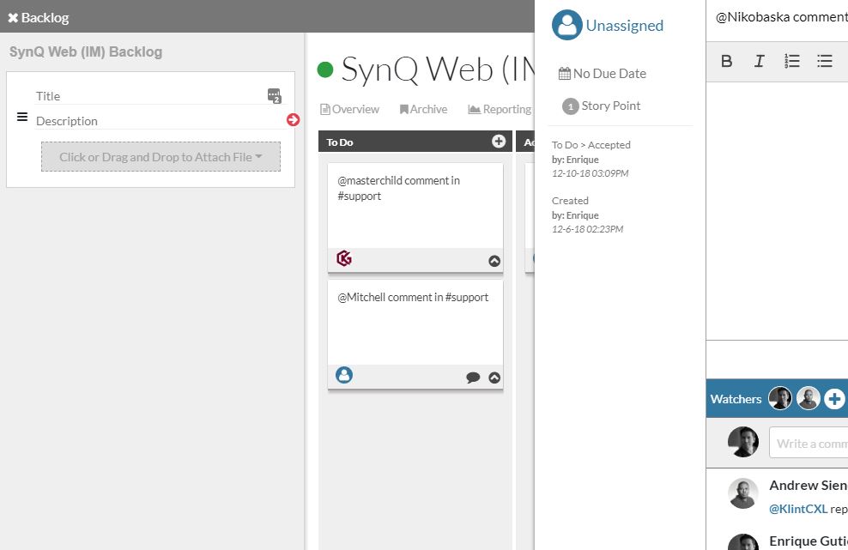Click the red arrow submit icon

coord(294,119)
